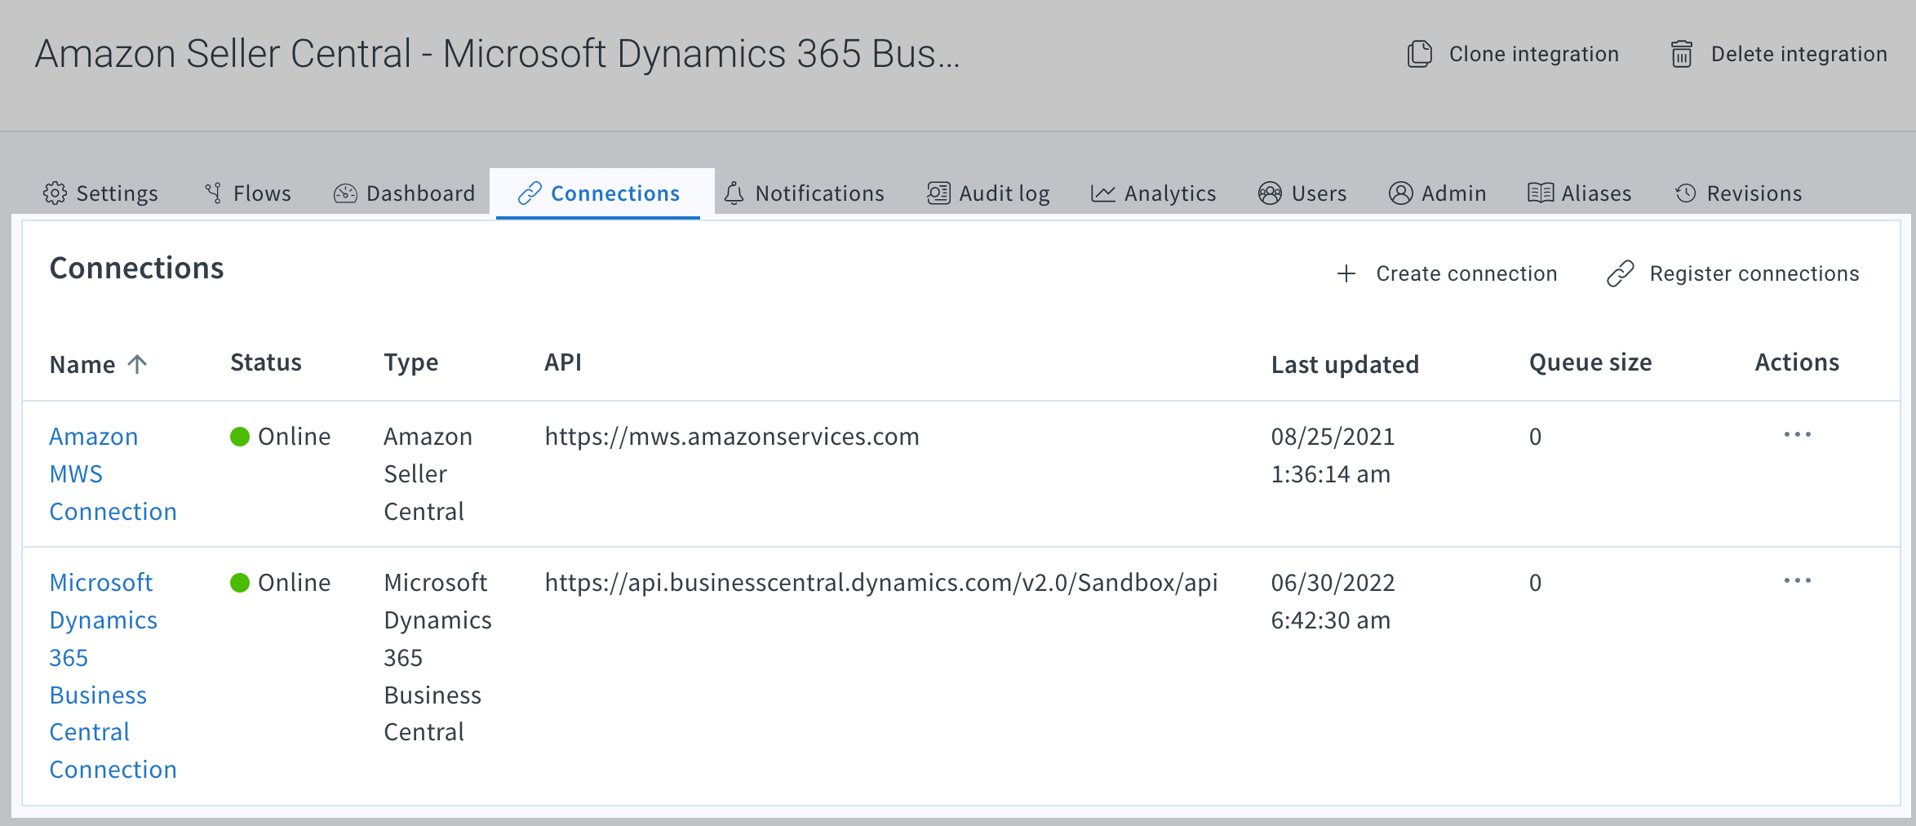The height and width of the screenshot is (826, 1916).
Task: Click the Queue size column header
Action: pyautogui.click(x=1590, y=362)
